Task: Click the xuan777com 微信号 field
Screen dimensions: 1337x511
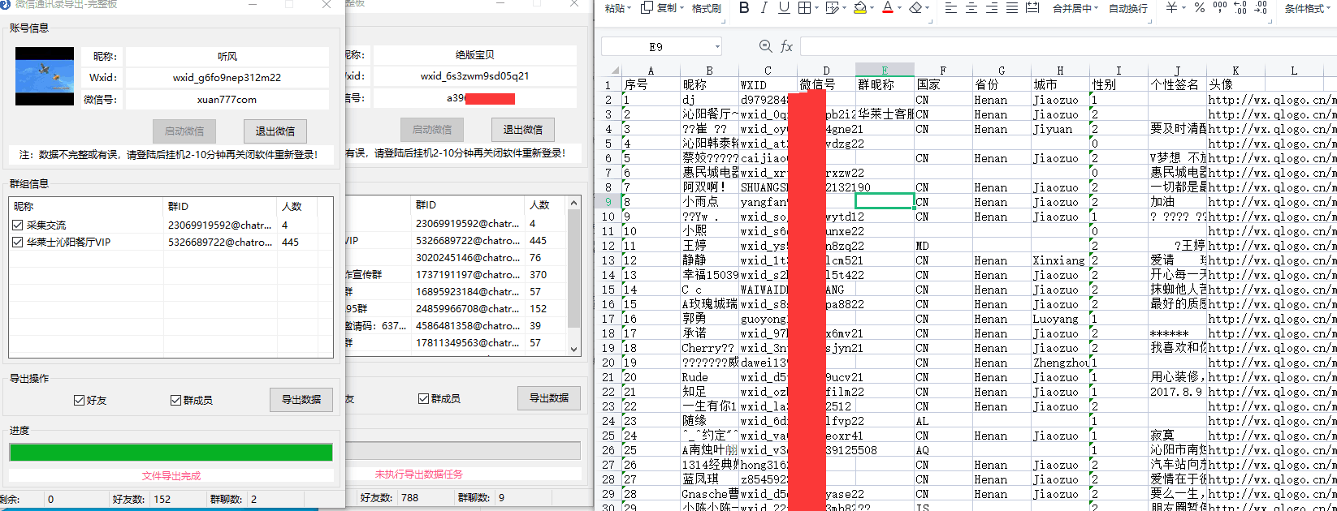Action: tap(227, 99)
